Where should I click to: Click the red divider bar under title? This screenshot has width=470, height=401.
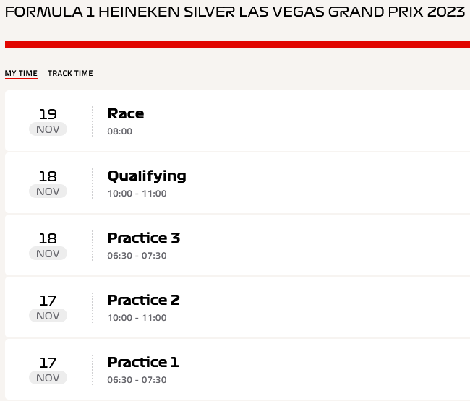point(237,45)
